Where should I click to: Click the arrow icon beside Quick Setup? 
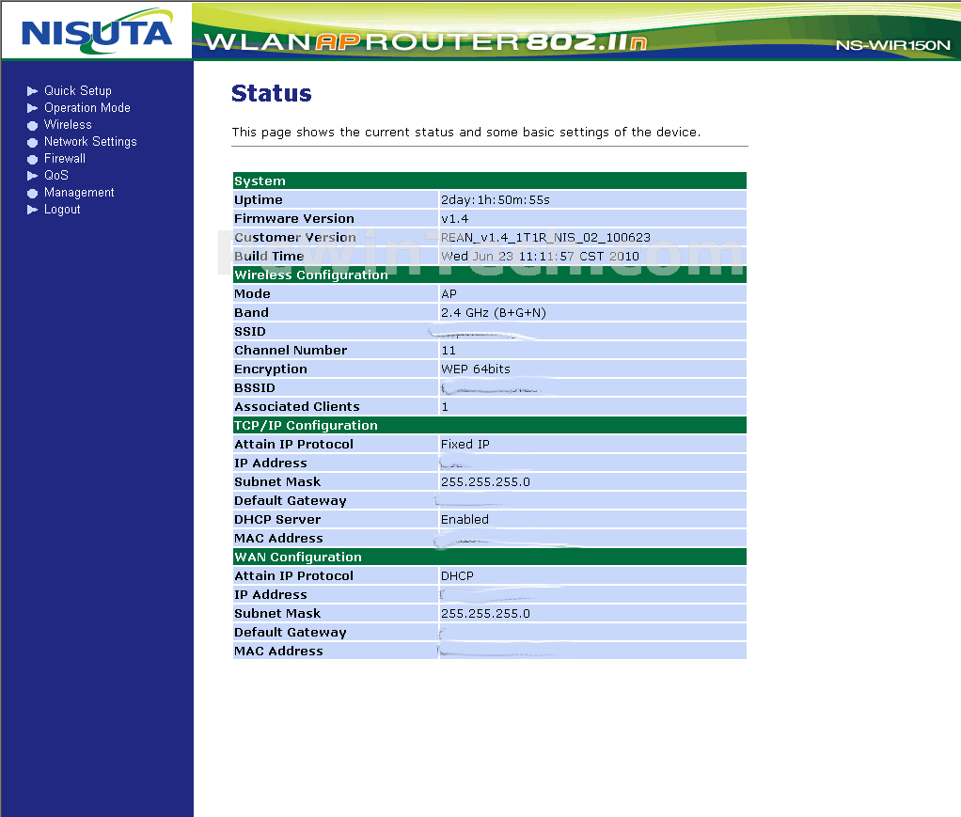point(33,91)
